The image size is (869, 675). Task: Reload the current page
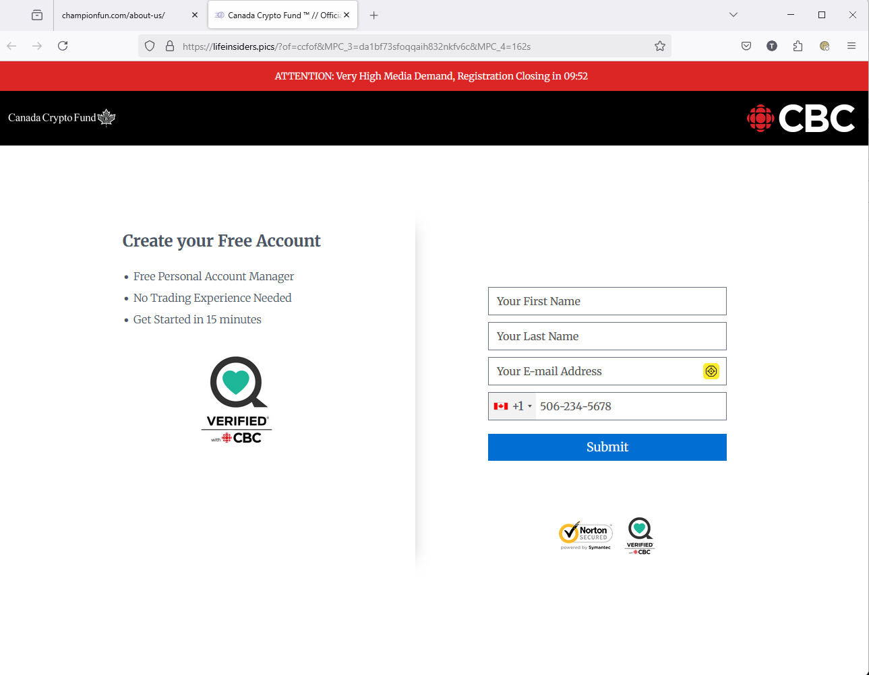pos(63,46)
